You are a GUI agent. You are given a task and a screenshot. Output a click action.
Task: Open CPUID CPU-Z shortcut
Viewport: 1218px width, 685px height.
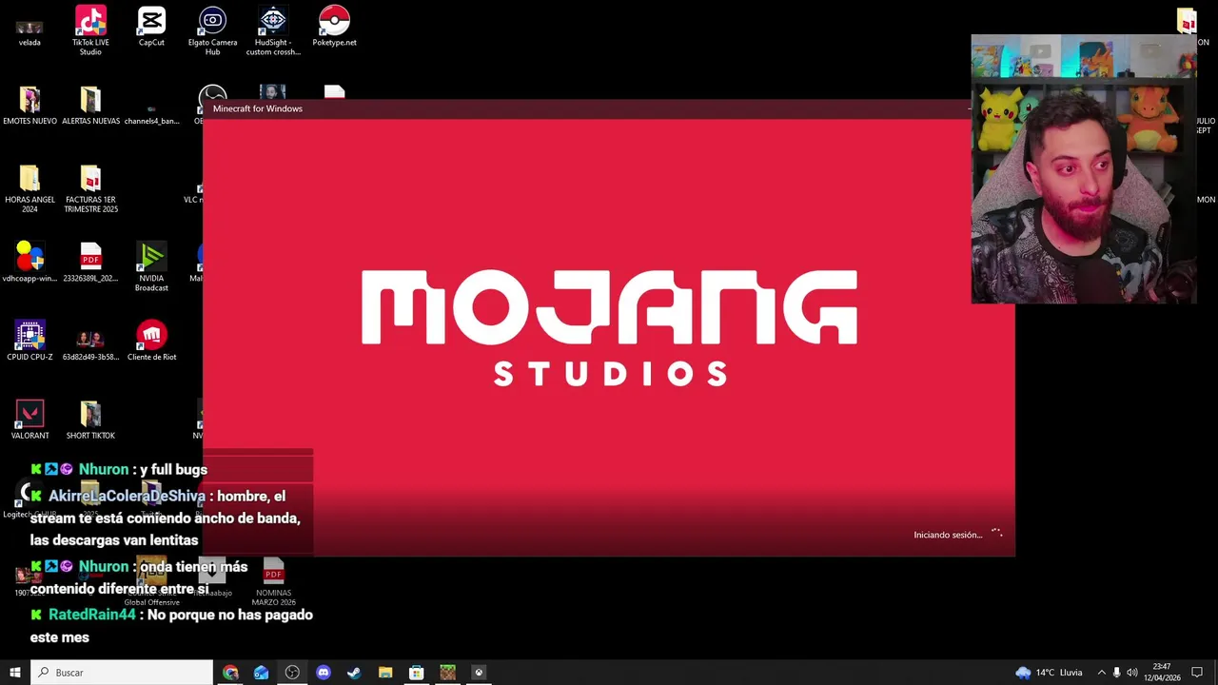click(29, 341)
